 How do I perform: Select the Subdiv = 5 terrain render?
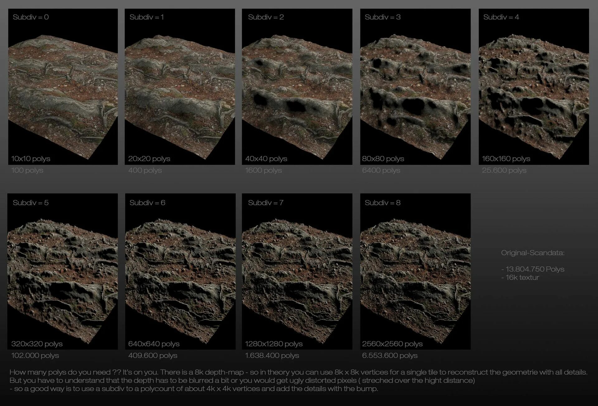click(63, 271)
